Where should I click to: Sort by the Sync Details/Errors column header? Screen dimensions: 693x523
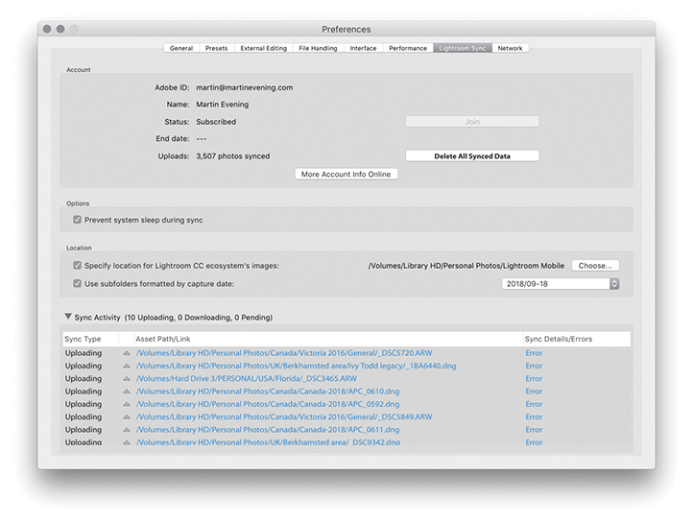577,339
